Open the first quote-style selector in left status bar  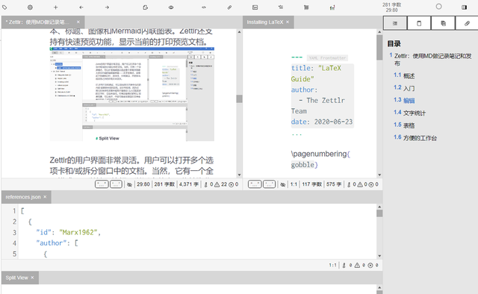(x=102, y=184)
